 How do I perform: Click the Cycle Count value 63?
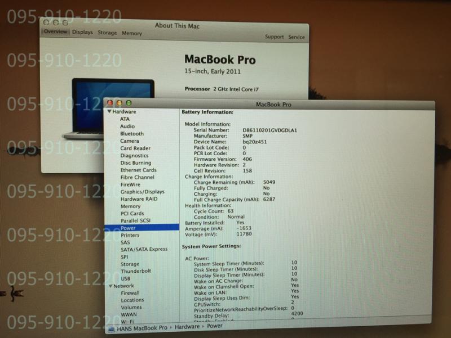pyautogui.click(x=231, y=211)
